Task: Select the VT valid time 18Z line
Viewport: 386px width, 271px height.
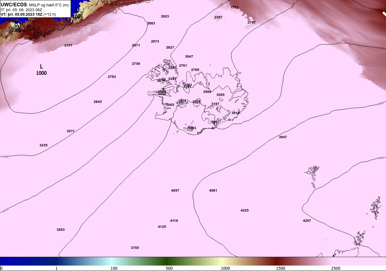Action: pyautogui.click(x=28, y=14)
